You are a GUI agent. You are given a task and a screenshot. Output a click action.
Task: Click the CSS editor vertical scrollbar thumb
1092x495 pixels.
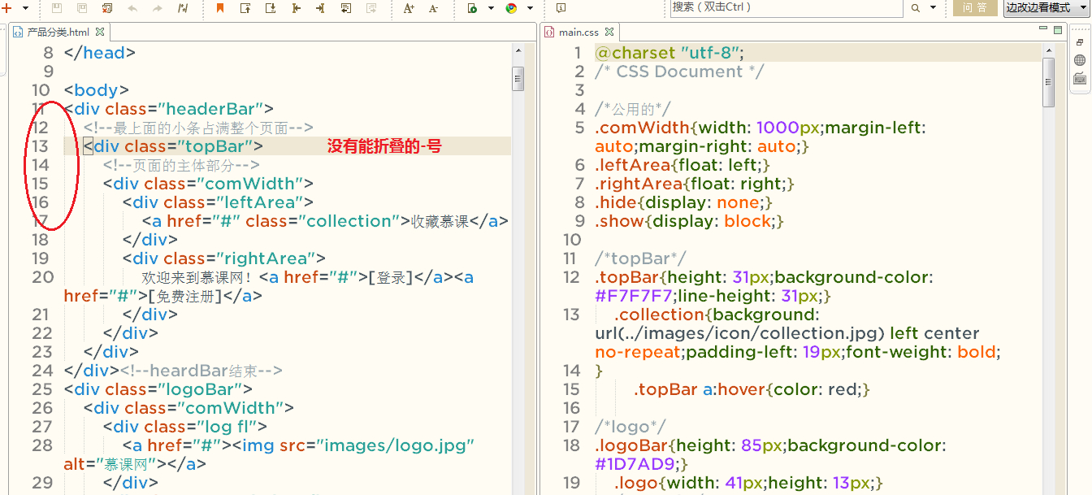[1048, 81]
